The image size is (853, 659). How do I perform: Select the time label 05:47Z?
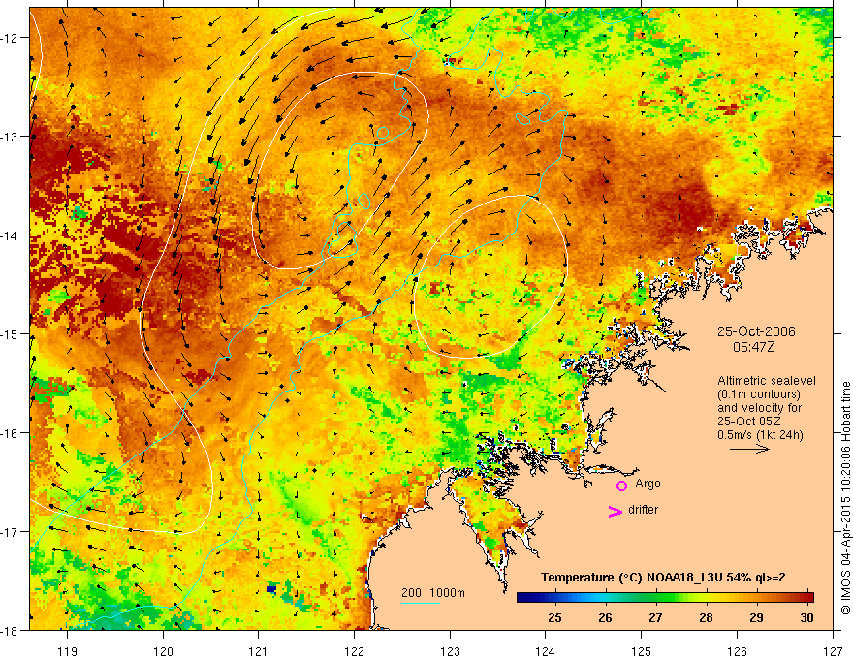753,346
